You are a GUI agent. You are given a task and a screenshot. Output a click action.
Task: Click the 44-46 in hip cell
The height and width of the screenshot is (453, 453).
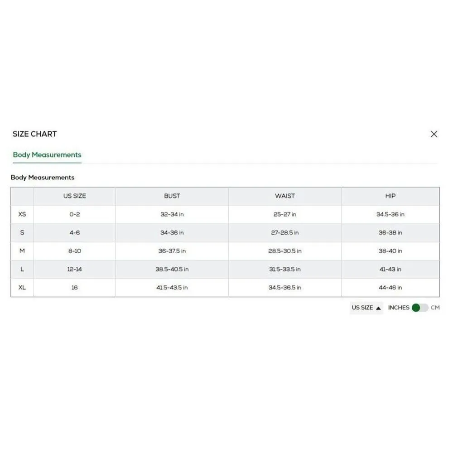coord(390,288)
